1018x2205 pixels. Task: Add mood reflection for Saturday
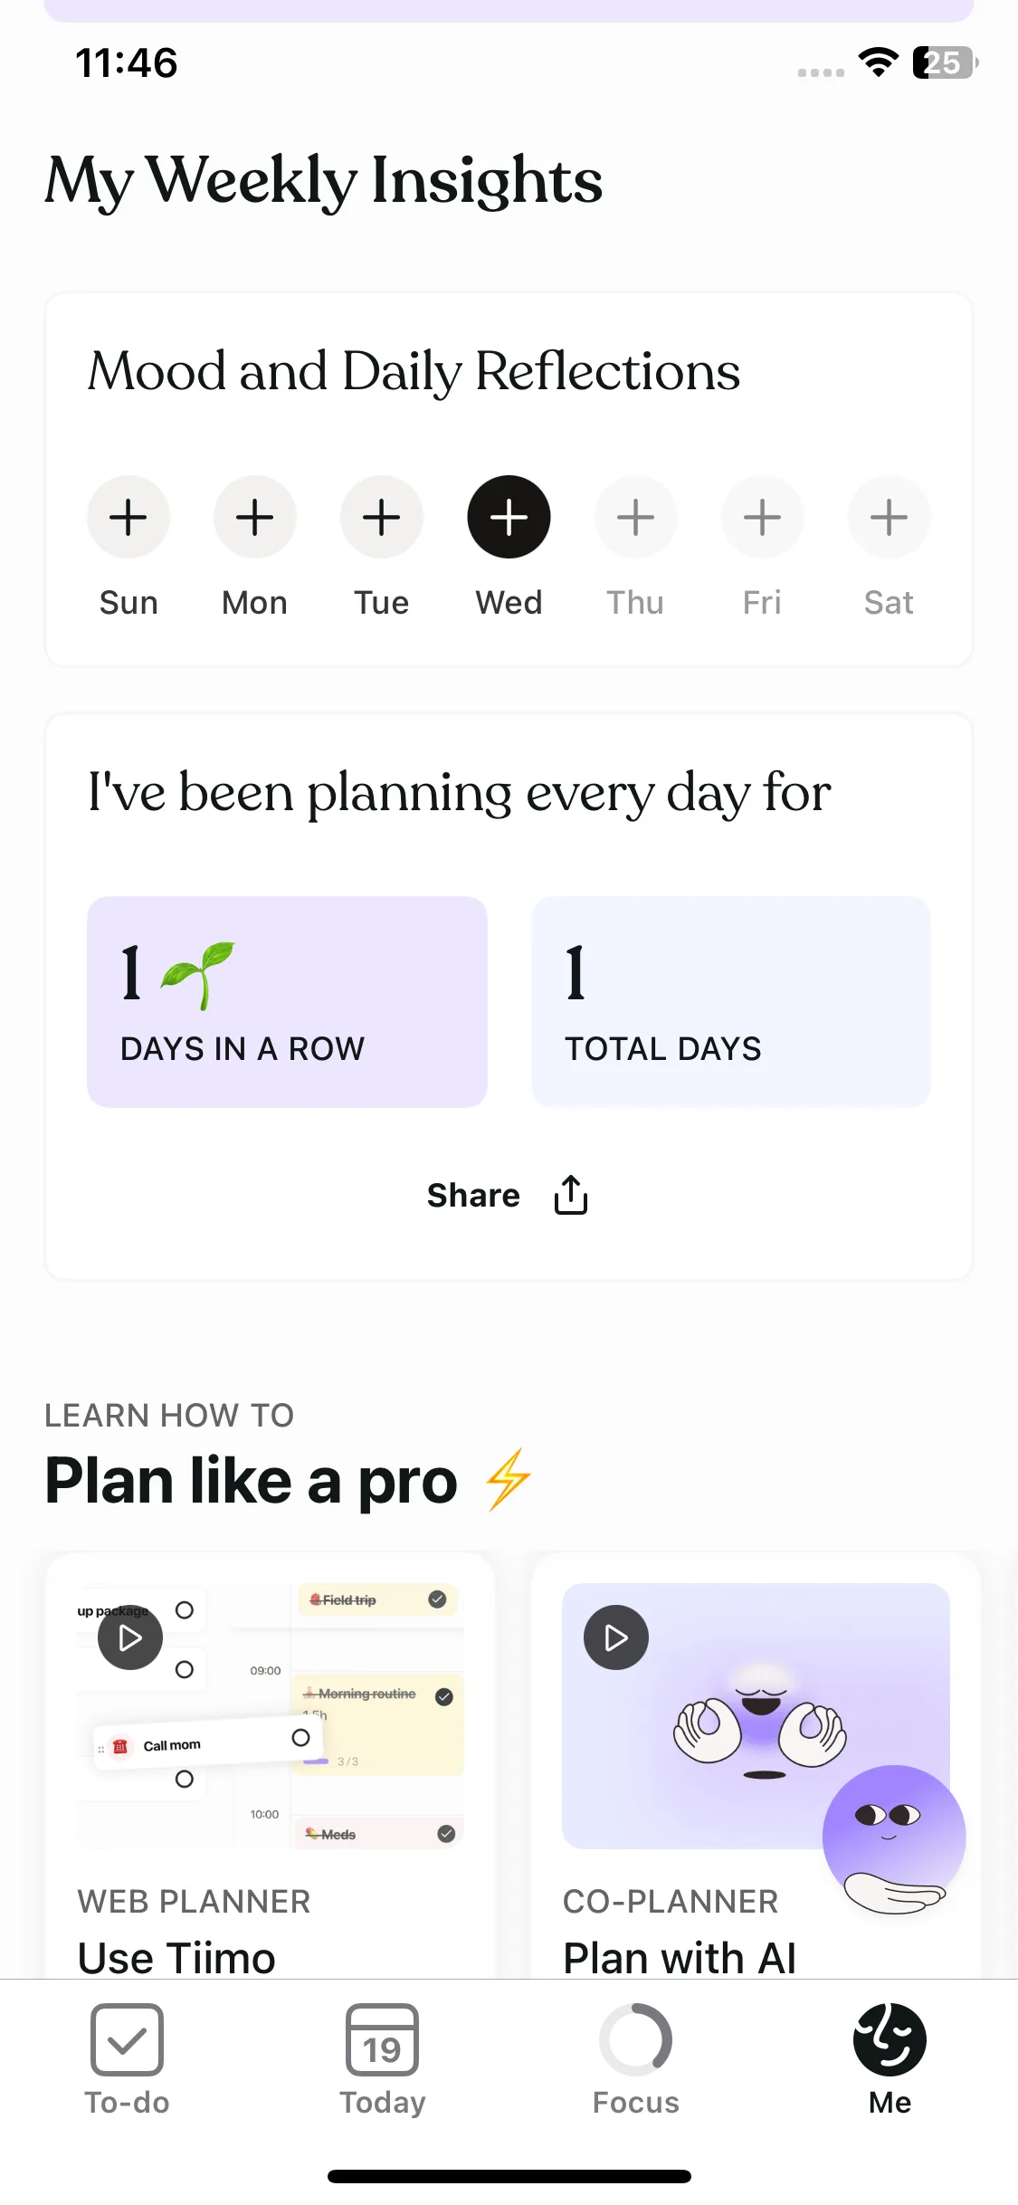pyautogui.click(x=889, y=518)
